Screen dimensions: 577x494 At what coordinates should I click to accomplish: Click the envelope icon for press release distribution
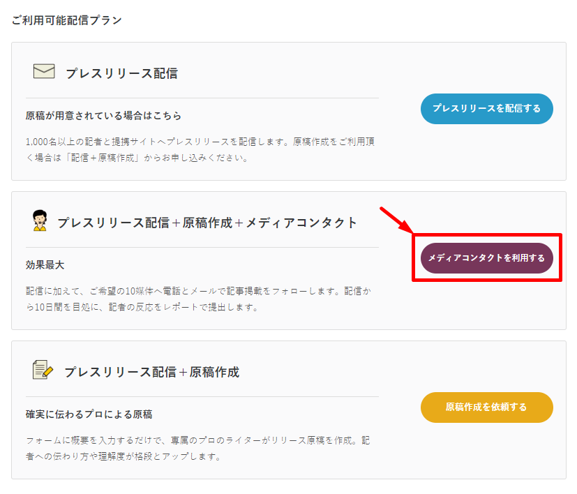coord(44,71)
